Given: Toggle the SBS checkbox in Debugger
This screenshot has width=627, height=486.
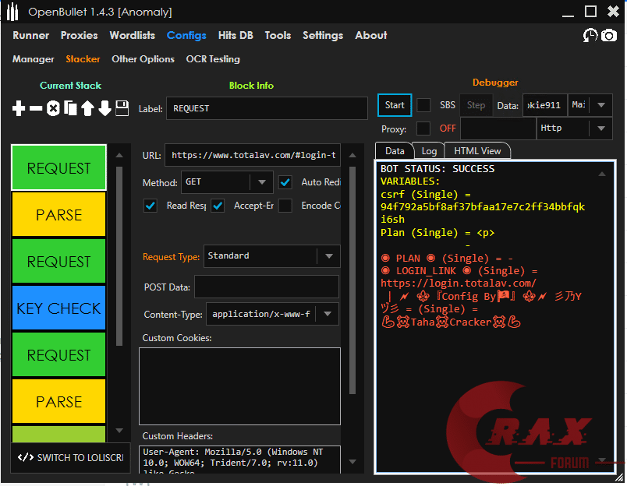Looking at the screenshot, I should point(423,105).
